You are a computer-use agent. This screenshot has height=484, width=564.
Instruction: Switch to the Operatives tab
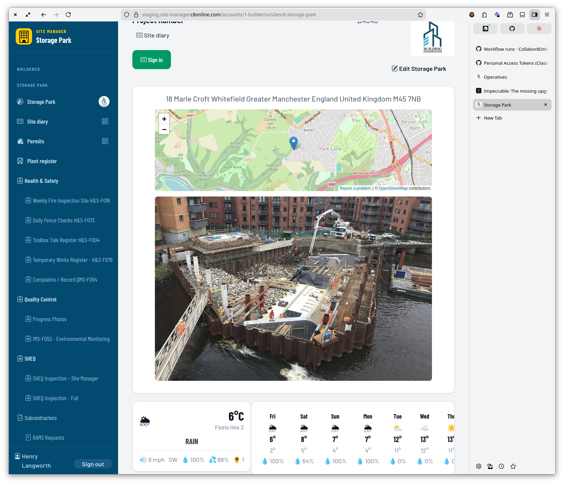click(495, 77)
